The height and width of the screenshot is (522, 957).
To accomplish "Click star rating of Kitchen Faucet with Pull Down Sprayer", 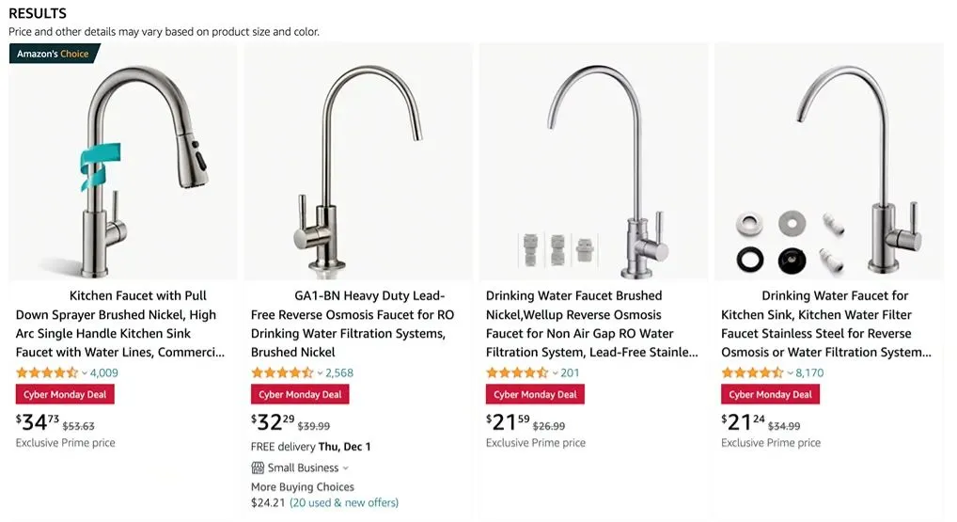I will pyautogui.click(x=47, y=372).
